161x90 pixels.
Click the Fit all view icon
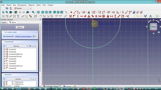tap(3, 12)
